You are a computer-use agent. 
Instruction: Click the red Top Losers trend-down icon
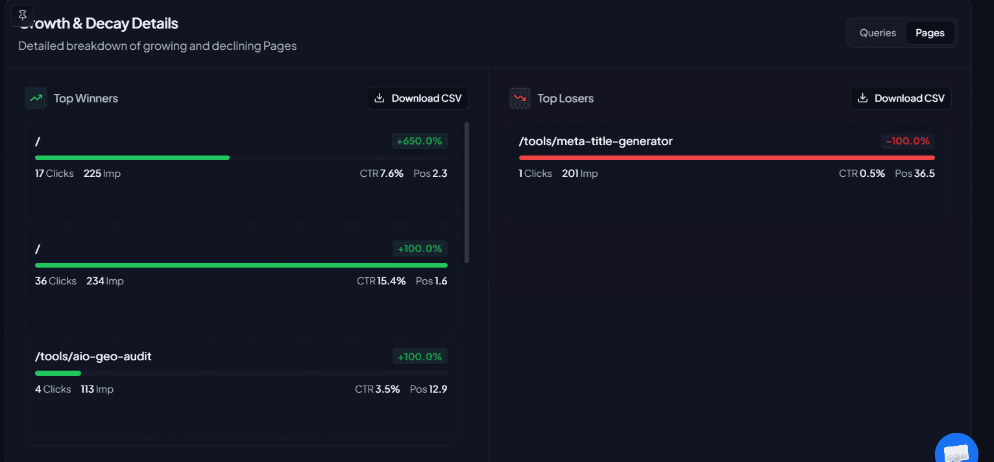pyautogui.click(x=520, y=98)
